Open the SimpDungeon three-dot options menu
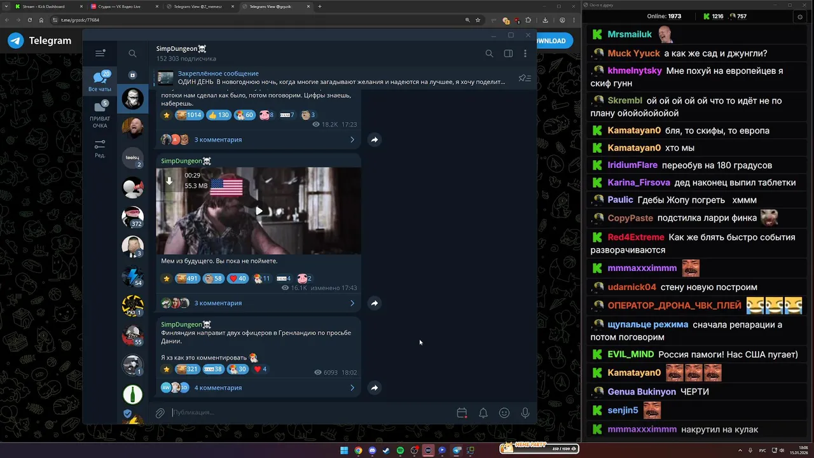The width and height of the screenshot is (814, 458). (x=527, y=53)
